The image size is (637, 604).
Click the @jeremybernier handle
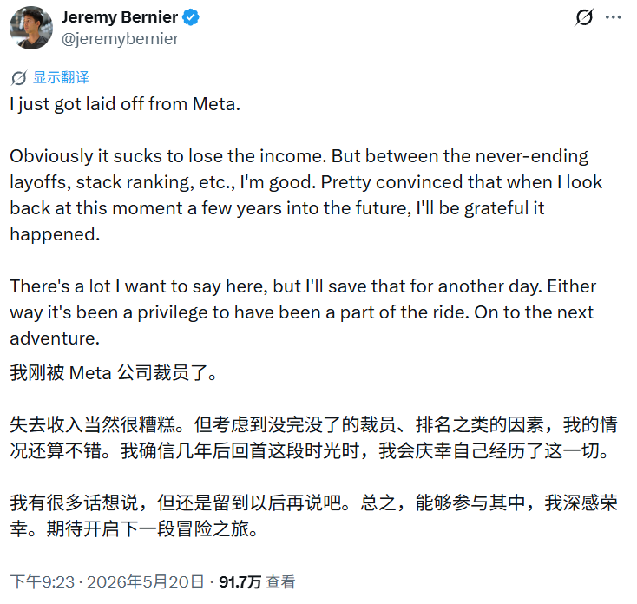pyautogui.click(x=120, y=39)
